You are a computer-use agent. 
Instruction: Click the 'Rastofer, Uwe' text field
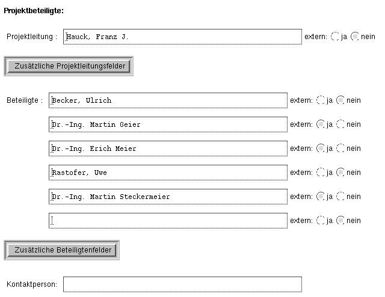click(168, 173)
